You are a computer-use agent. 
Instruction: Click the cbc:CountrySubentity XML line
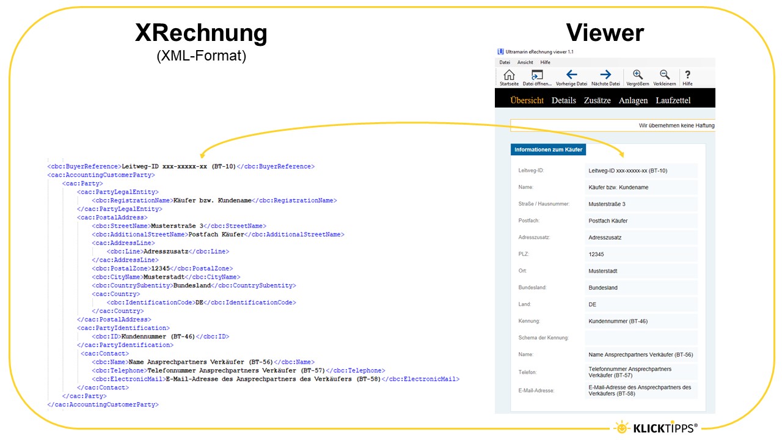tap(194, 285)
